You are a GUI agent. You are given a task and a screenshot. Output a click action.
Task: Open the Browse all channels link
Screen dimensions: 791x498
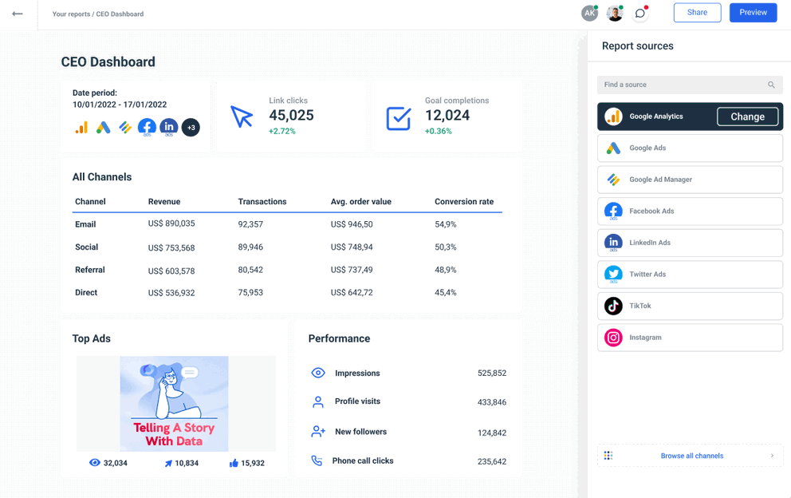click(691, 455)
